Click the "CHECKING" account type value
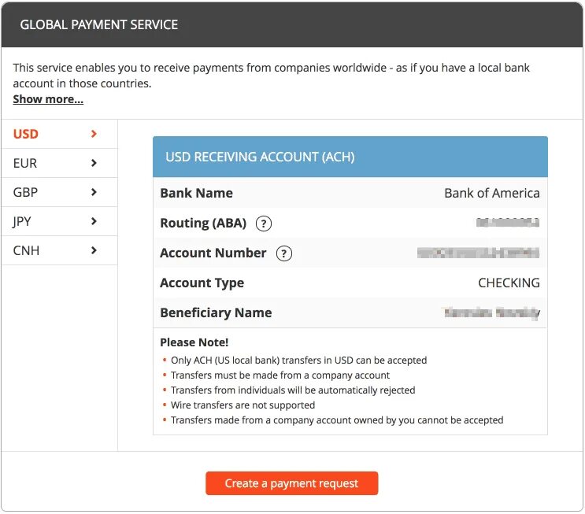The height and width of the screenshot is (514, 585). pos(509,283)
